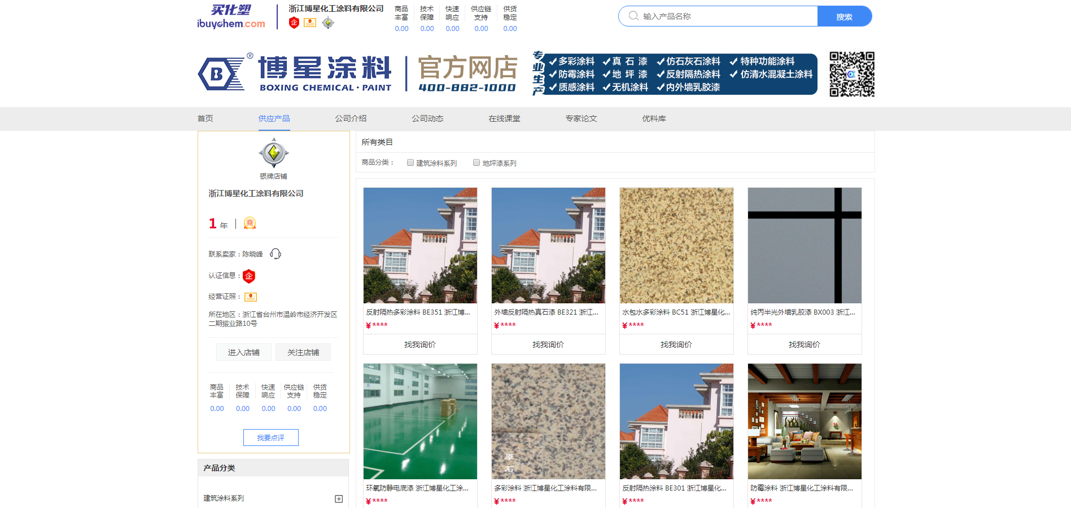
Task: Click the 关注店铺 button
Action: click(x=303, y=352)
